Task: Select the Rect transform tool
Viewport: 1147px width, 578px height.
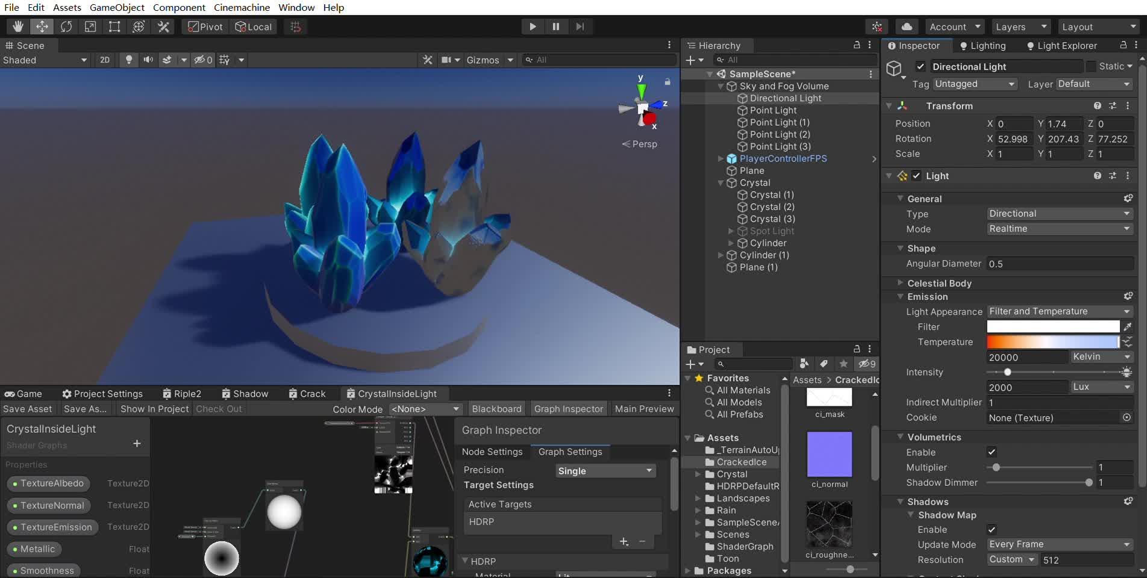Action: coord(114,26)
